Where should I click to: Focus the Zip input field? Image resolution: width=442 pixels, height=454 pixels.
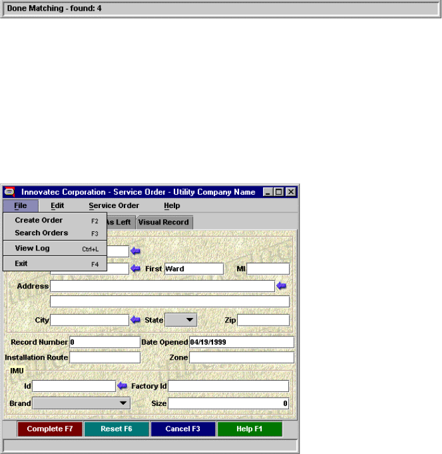[x=263, y=320]
